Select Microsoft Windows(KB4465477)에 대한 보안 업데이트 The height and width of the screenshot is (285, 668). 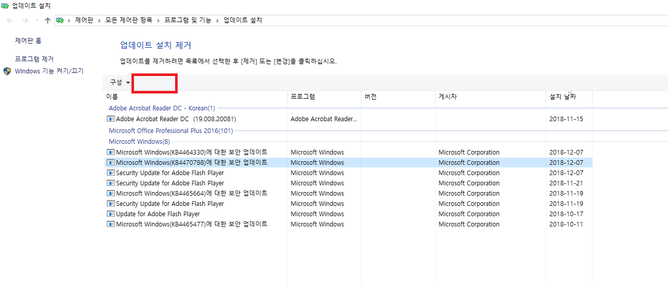(x=192, y=224)
